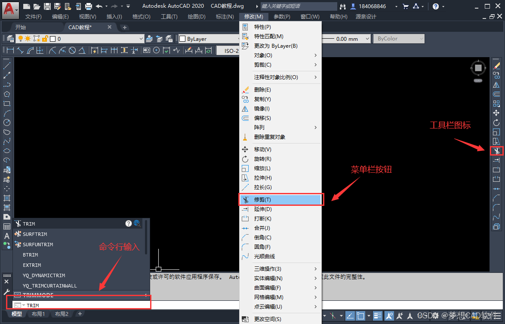Screen dimensions: 505x324
Task: Expand the 实体编辑(N) submenu
Action: (280, 278)
